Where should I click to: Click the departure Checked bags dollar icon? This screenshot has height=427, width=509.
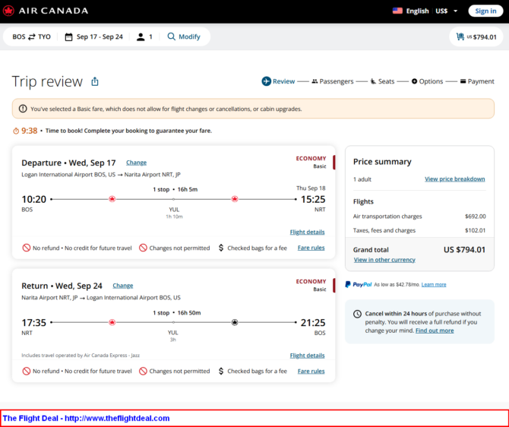click(221, 248)
